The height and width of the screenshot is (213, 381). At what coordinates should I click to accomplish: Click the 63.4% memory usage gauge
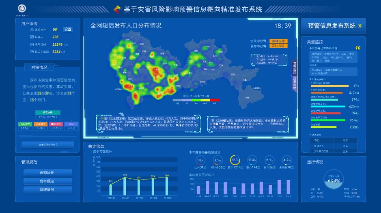point(334,179)
